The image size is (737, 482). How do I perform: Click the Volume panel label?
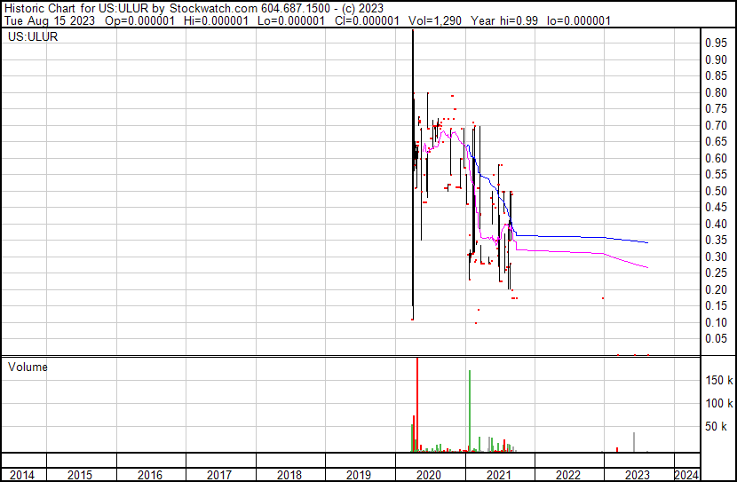click(28, 366)
